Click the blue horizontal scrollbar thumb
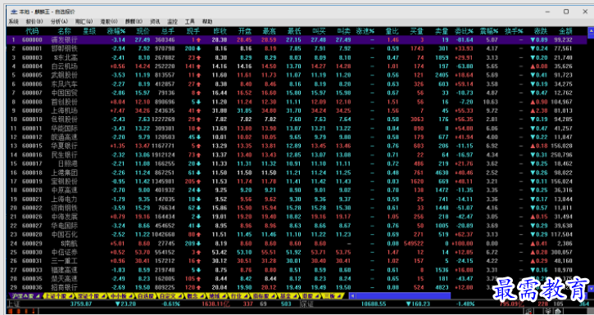 pos(403,295)
